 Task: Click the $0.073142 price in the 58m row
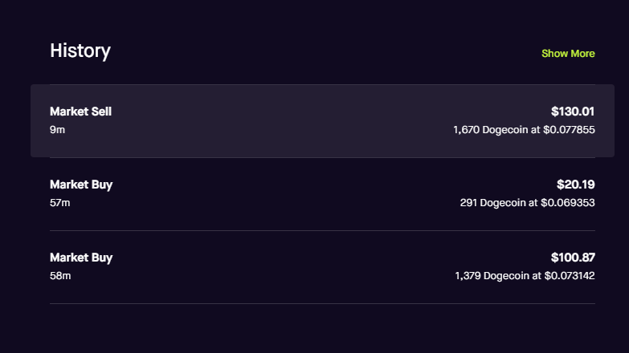570,276
